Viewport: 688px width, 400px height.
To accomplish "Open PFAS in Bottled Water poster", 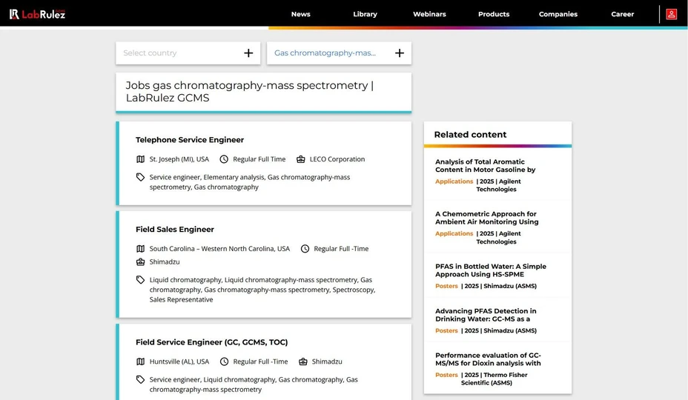I will [x=491, y=270].
